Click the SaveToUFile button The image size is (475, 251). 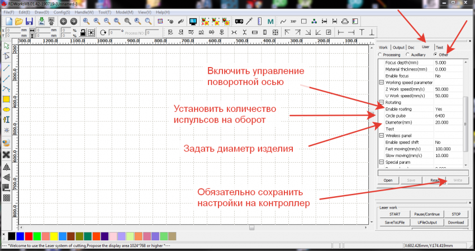pos(395,222)
